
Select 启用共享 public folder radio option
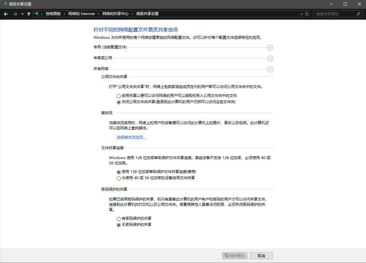click(118, 96)
